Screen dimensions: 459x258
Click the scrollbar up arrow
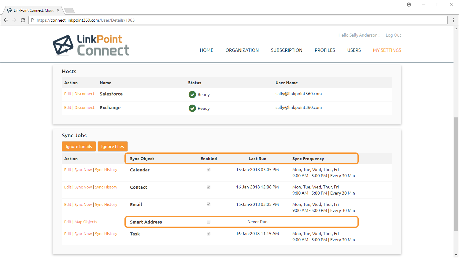456,29
